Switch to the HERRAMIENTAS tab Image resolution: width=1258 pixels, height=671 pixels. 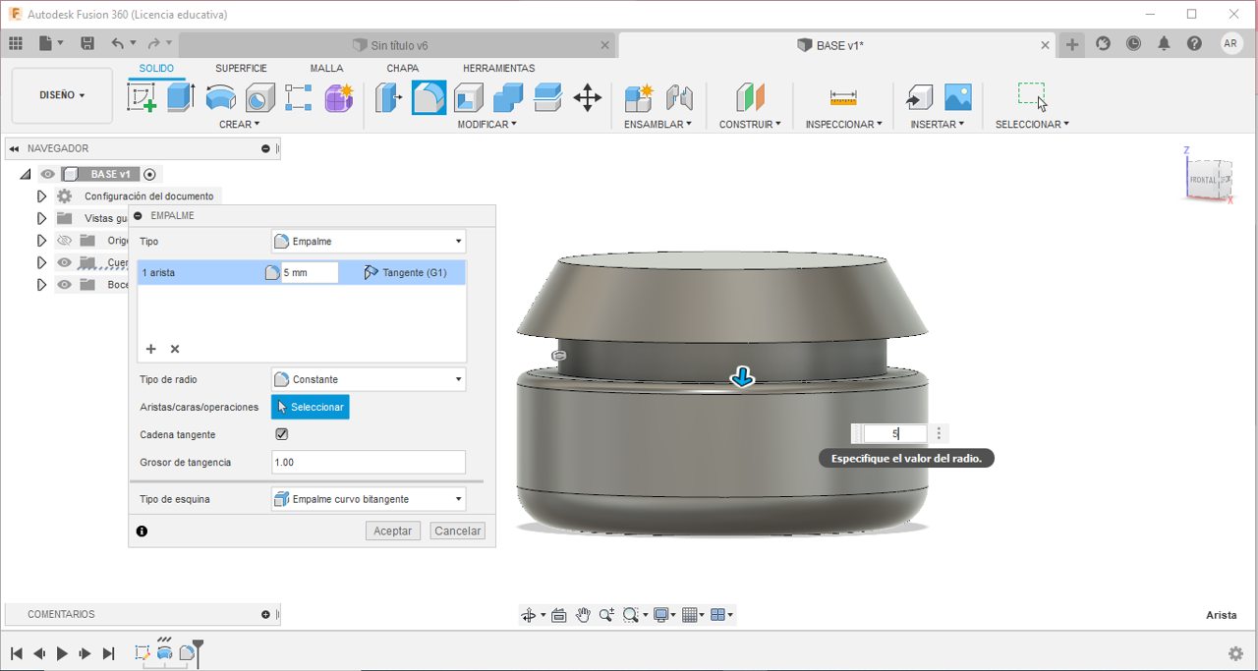(499, 69)
